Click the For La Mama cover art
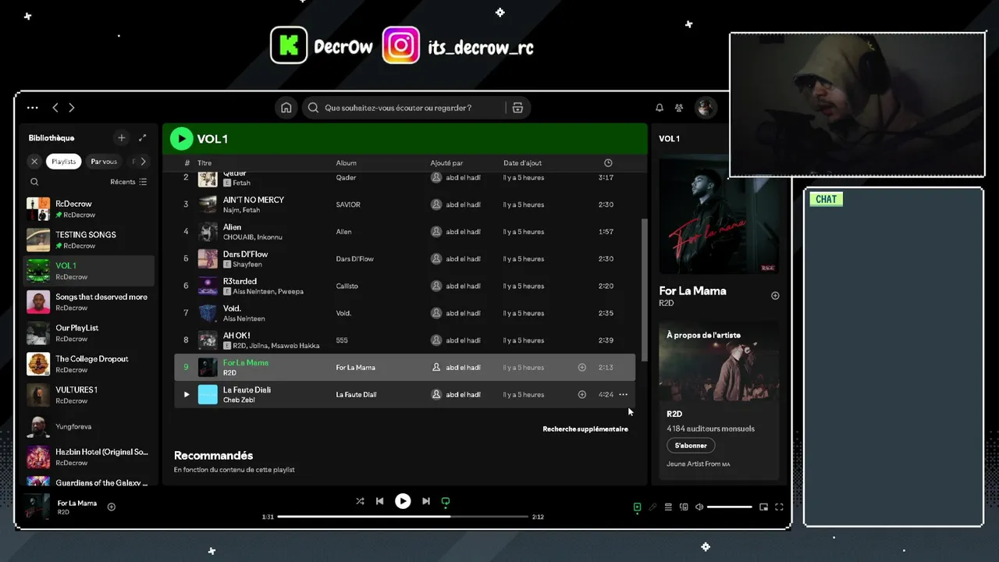The height and width of the screenshot is (562, 999). coord(719,215)
